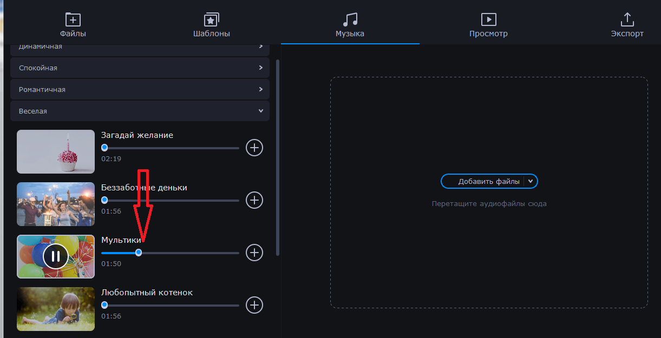Pause the playing Мультики track

click(x=56, y=256)
